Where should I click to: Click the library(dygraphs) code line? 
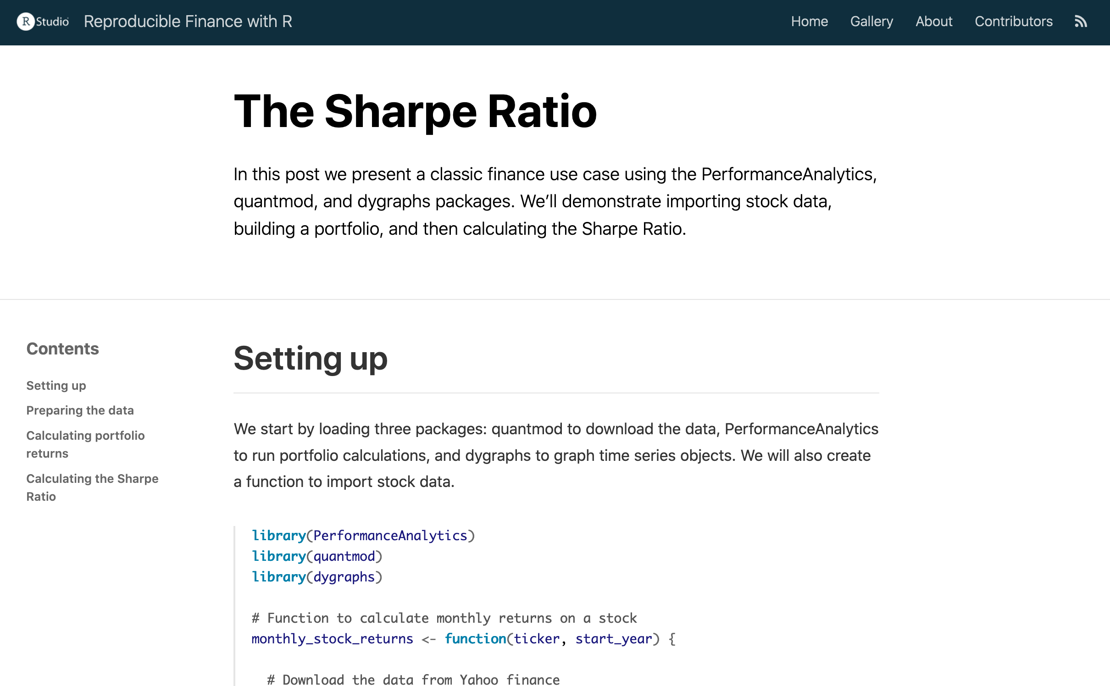click(316, 577)
